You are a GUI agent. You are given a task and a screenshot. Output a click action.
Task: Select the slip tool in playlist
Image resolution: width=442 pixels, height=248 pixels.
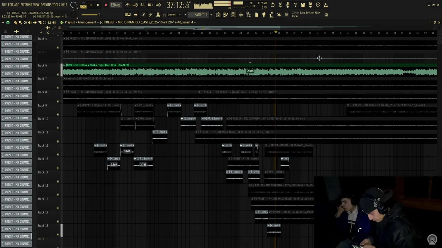click(x=35, y=22)
